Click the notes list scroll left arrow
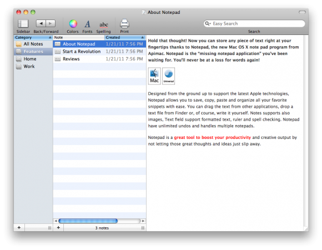This screenshot has height=250, width=322. pos(56,221)
